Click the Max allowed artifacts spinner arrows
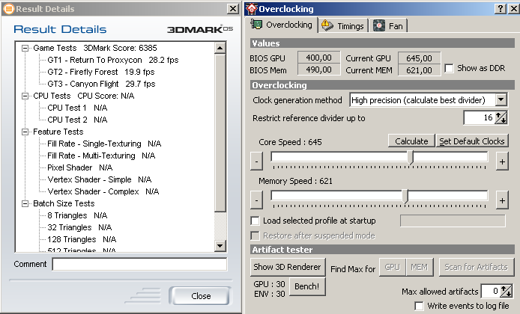 (507, 291)
